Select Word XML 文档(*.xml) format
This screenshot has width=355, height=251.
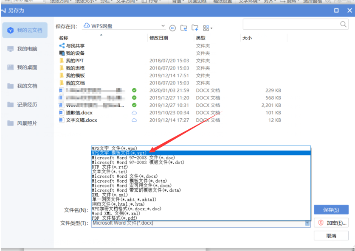point(201,213)
